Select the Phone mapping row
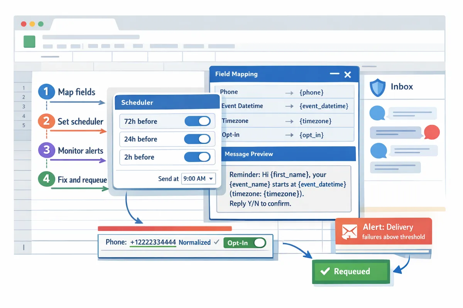This screenshot has width=463, height=308. (284, 92)
